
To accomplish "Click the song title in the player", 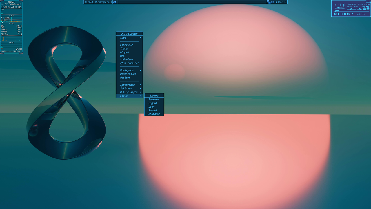I will pos(359,4).
